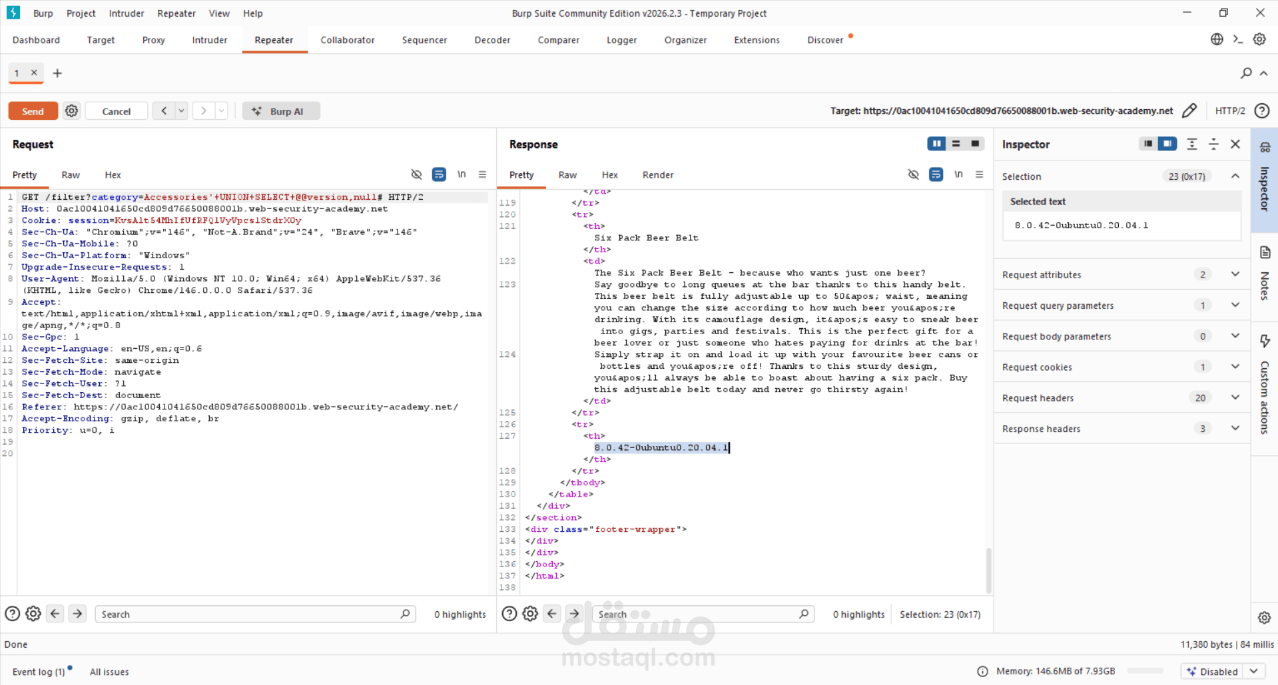Collapse the Repeater tab bar chevron
The height and width of the screenshot is (685, 1278).
tap(1263, 73)
